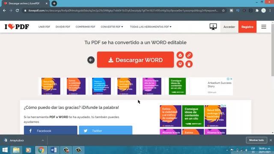Click the Arkadium Success Story ad text
Image resolution: width=274 pixels, height=154 pixels.
pyautogui.click(x=219, y=85)
